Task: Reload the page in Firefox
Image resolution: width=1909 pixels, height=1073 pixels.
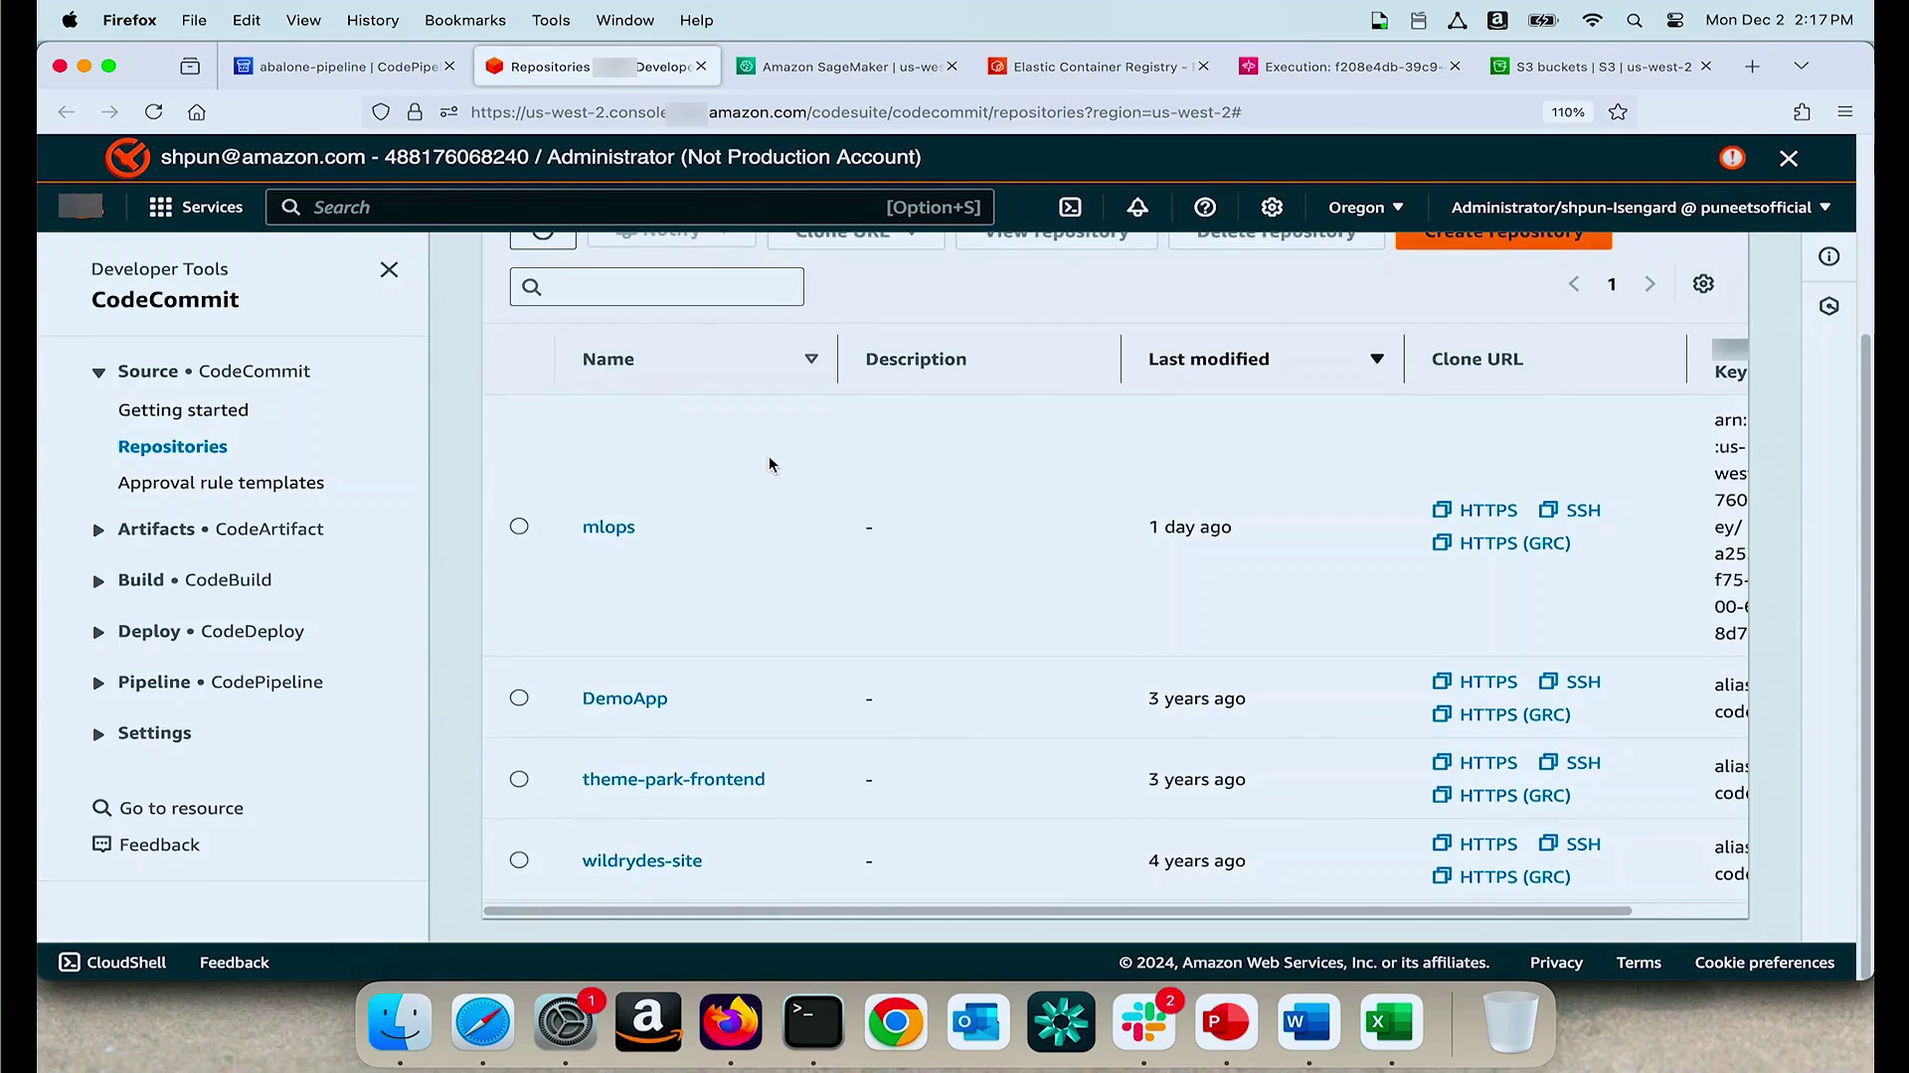Action: [153, 112]
